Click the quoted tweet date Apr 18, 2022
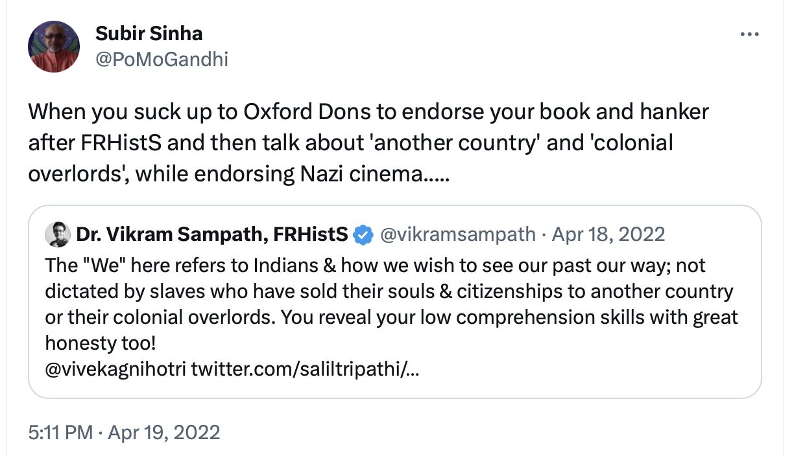 (x=608, y=234)
